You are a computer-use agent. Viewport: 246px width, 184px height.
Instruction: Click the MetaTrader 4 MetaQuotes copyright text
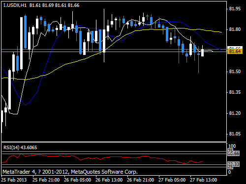70,172
